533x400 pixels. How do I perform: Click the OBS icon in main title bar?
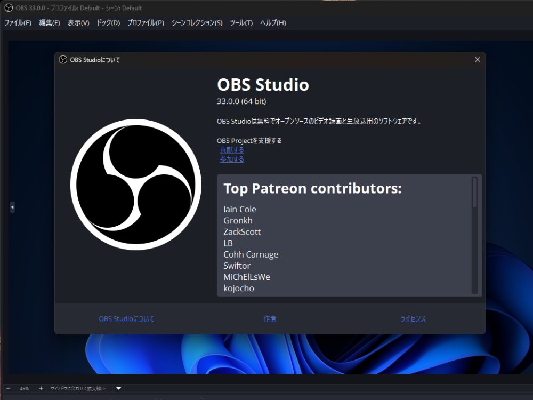pos(9,8)
